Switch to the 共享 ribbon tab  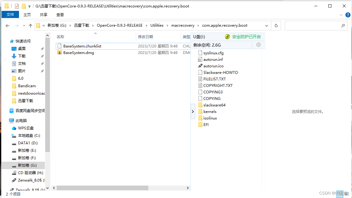43,15
